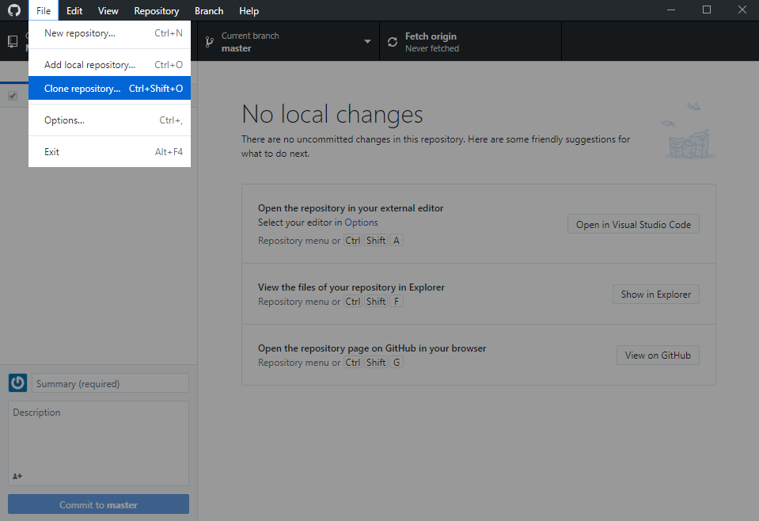Open the Branch menu
Image resolution: width=759 pixels, height=521 pixels.
[209, 10]
